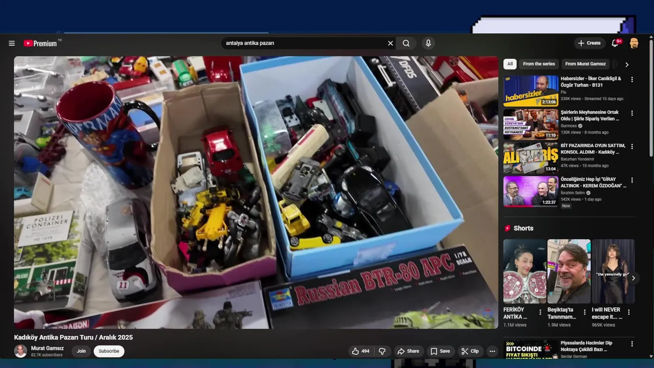
Task: Join Murat Gamsız channel membership
Action: [x=81, y=351]
